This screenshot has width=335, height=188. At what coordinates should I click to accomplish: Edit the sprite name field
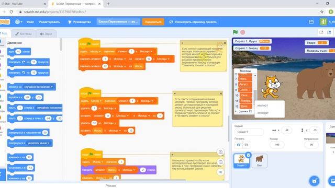[x=249, y=132]
